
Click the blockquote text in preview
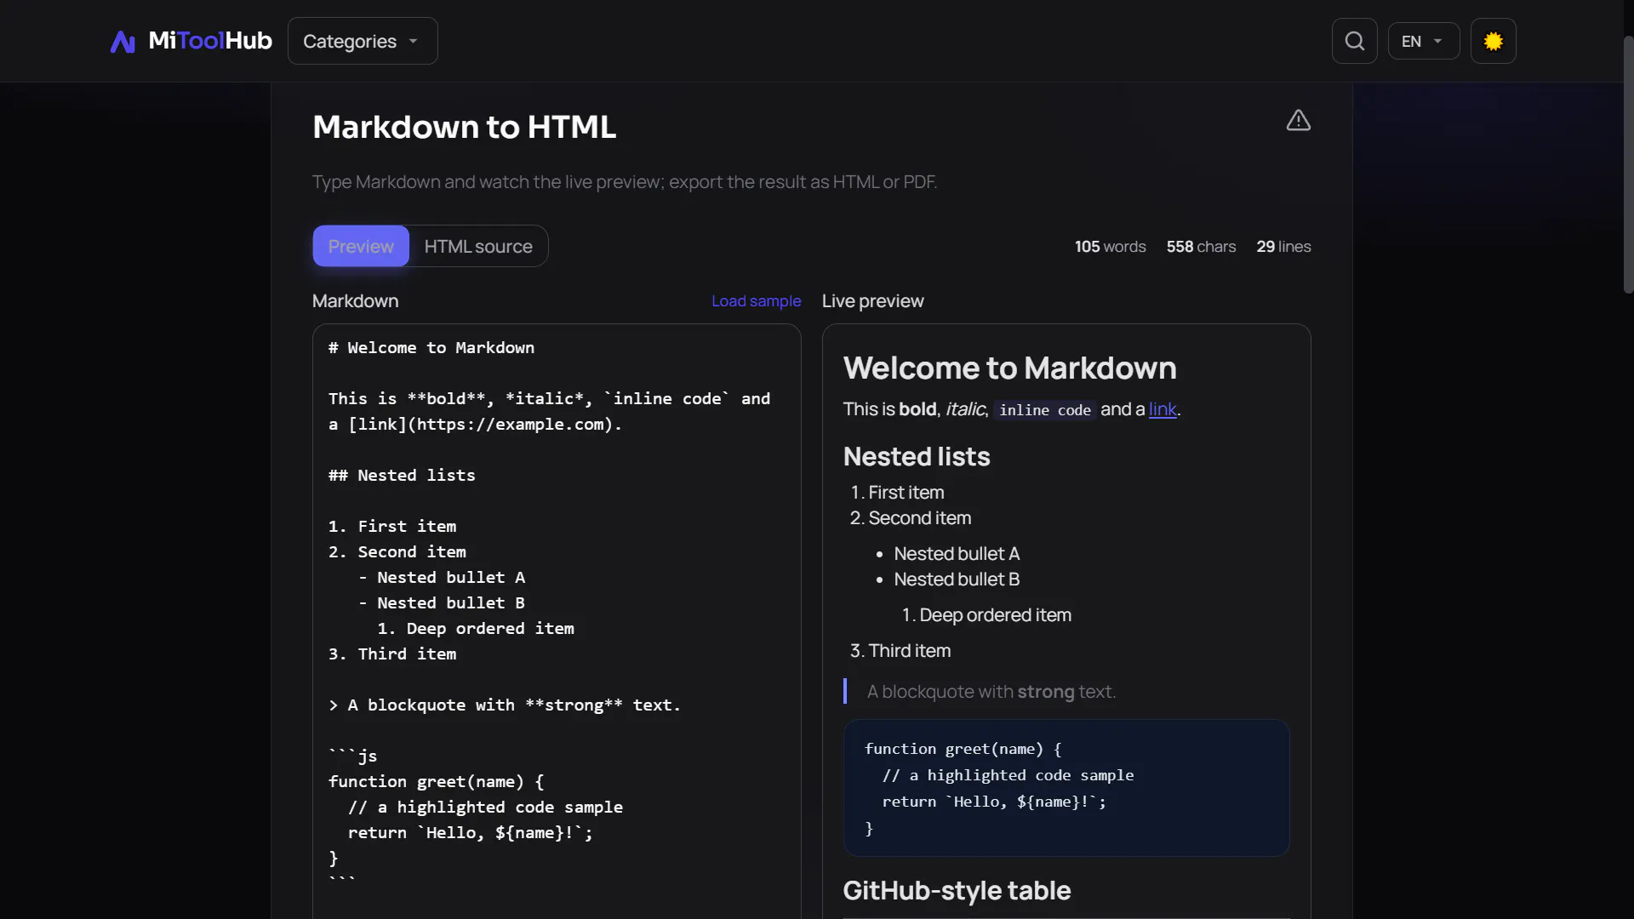[x=991, y=692]
